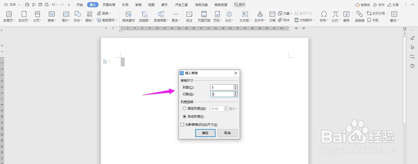Image resolution: width=418 pixels, height=164 pixels.
Task: Decrease the 行数 row count stepper
Action: click(236, 96)
